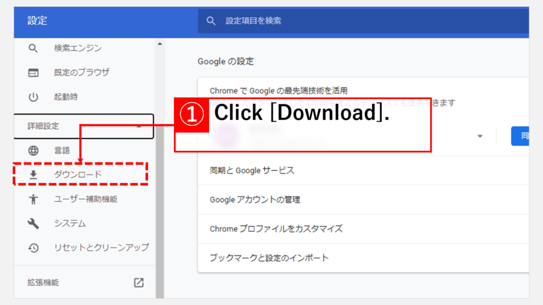The height and width of the screenshot is (305, 543).
Task: Open Chrome プロファイルをカスタマイズ row
Action: tap(363, 229)
